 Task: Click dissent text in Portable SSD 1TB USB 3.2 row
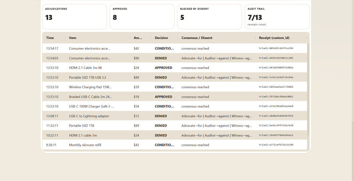click(x=217, y=77)
